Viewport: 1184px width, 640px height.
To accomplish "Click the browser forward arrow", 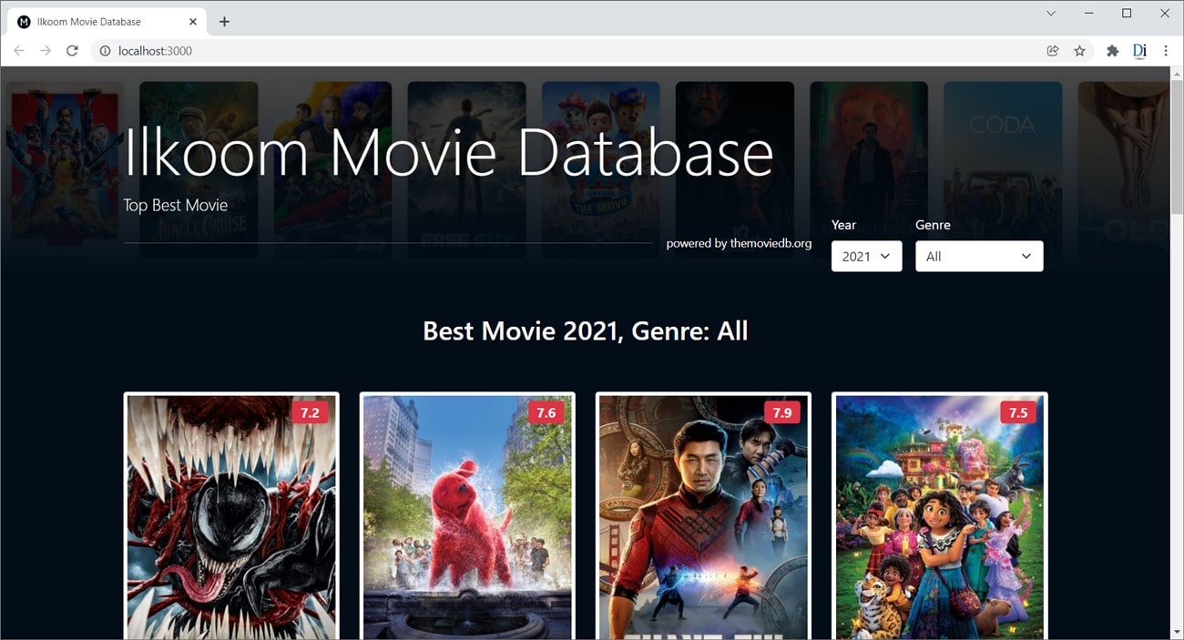I will coord(46,51).
